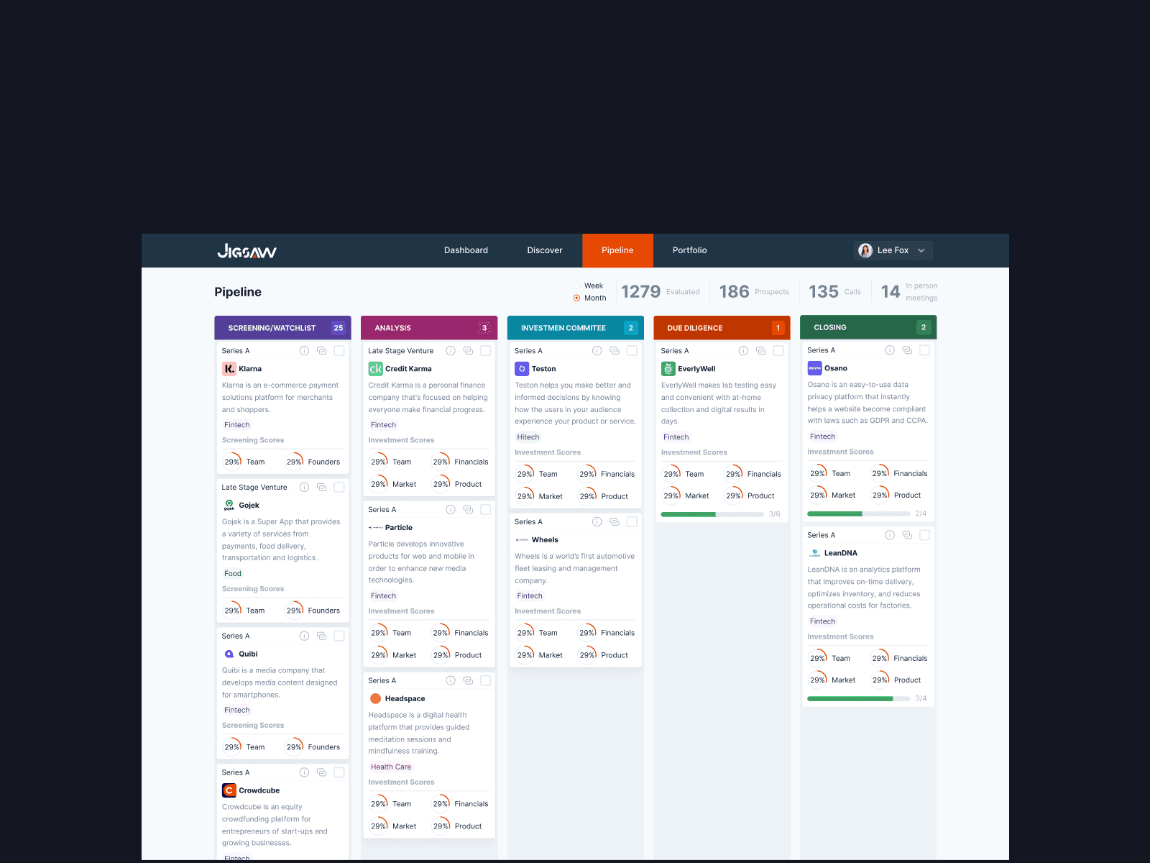Image resolution: width=1150 pixels, height=863 pixels.
Task: Click Headspace company name
Action: coord(405,699)
